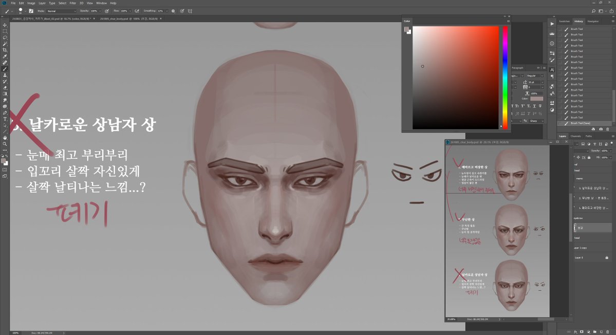The height and width of the screenshot is (335, 616).
Task: Create a new layer in Layers panel
Action: click(601, 332)
